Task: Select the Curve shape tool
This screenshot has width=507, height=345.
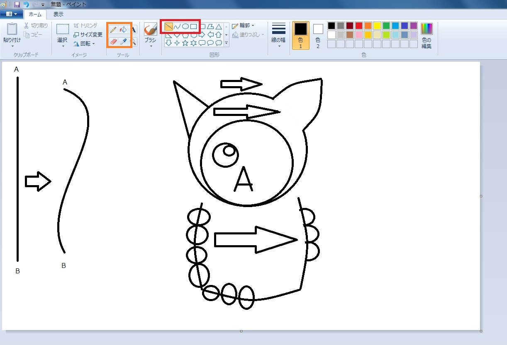Action: 177,27
